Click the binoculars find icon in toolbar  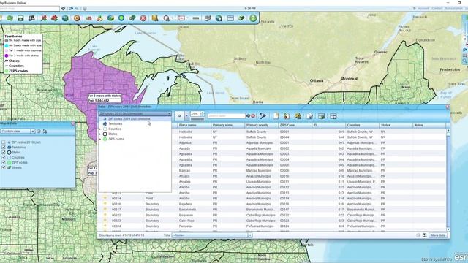point(31,18)
